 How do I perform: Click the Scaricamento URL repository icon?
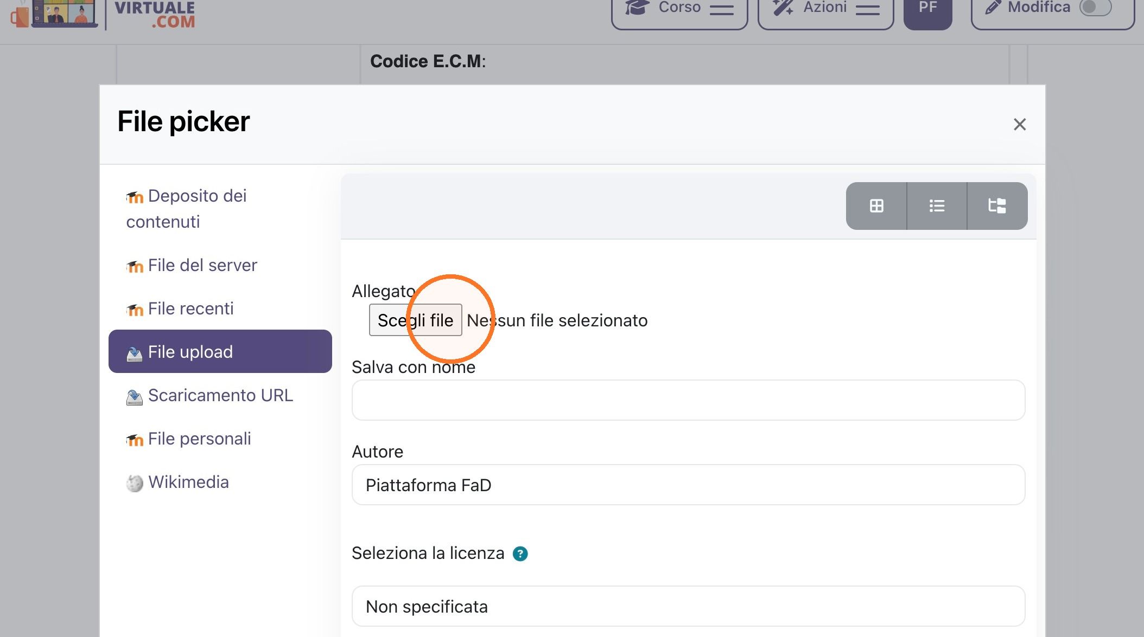(135, 397)
